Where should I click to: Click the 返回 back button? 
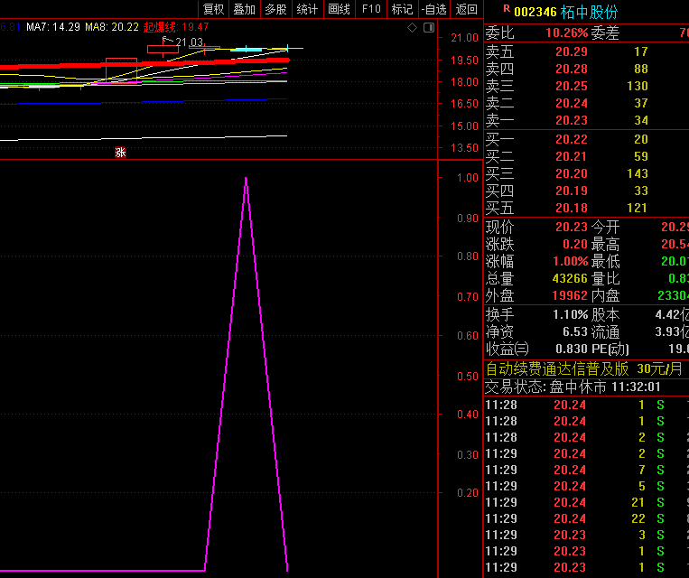pos(466,9)
